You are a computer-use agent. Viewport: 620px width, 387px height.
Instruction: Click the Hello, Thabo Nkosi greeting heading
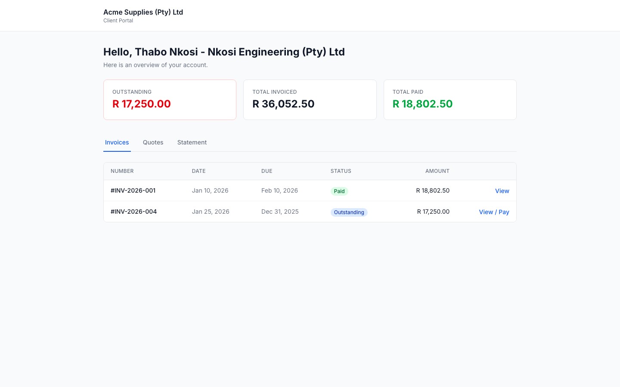tap(224, 52)
